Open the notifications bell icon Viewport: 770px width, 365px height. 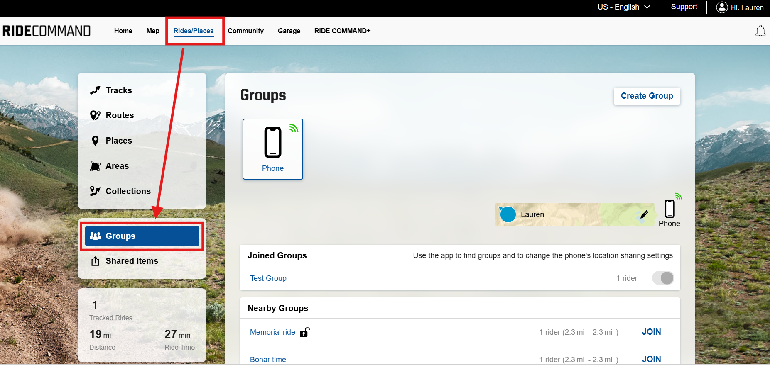(760, 31)
